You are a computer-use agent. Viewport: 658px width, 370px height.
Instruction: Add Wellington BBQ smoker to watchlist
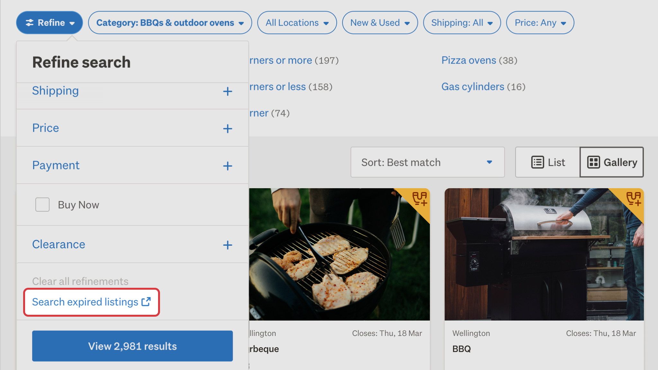click(634, 198)
